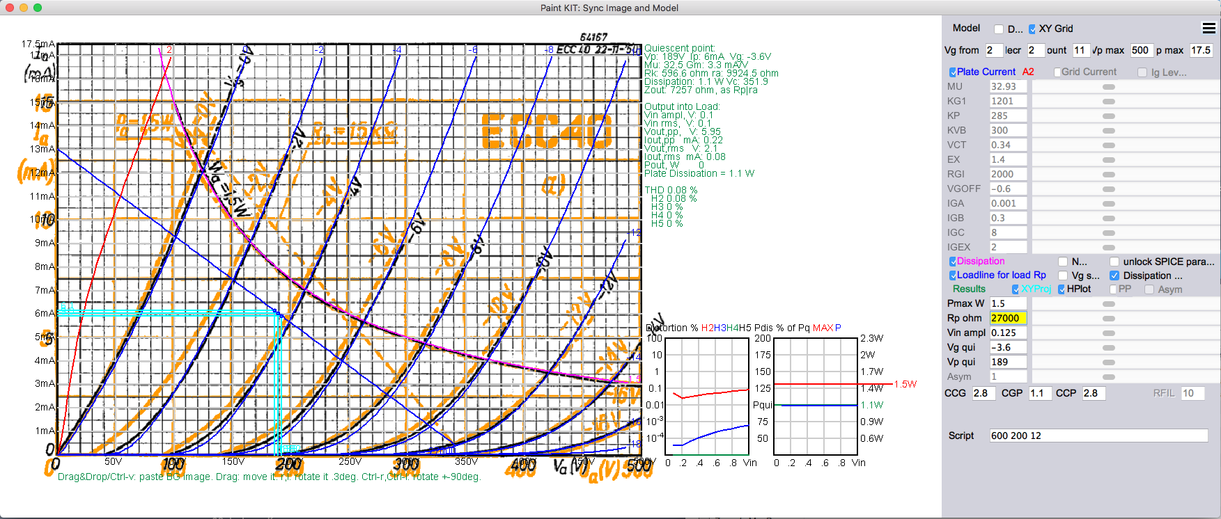Enable the N... checkbox

1063,262
